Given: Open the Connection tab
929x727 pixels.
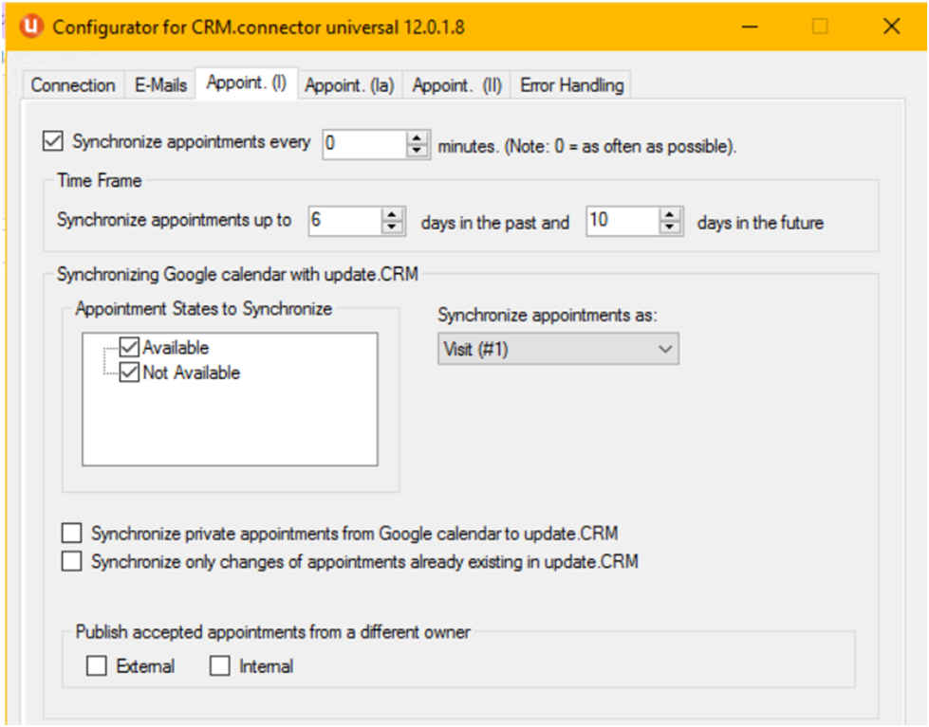Looking at the screenshot, I should (73, 85).
